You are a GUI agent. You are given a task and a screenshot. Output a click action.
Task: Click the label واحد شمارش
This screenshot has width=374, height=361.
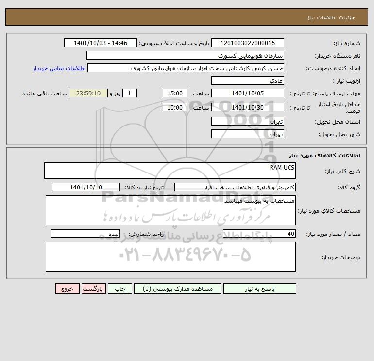146,234
